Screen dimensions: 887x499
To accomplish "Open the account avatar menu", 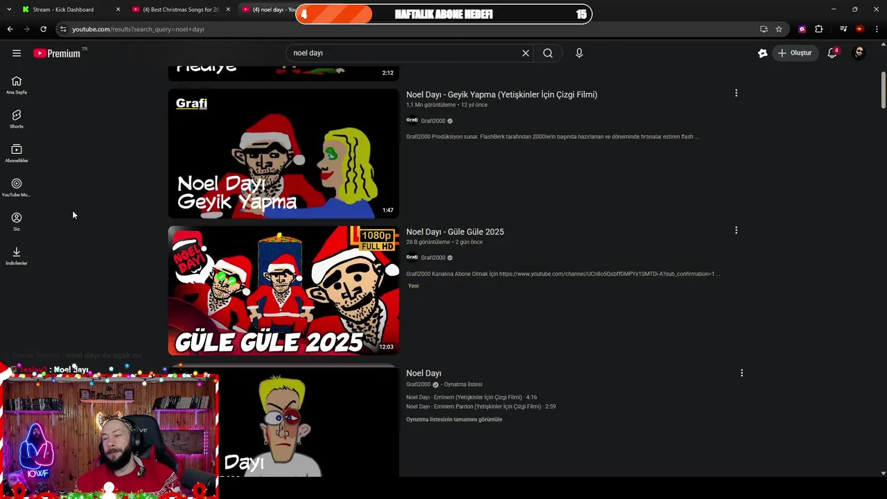I will [859, 53].
